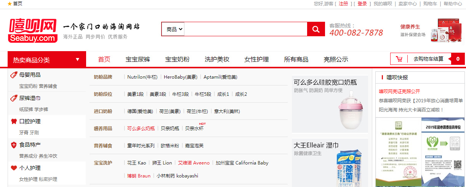Click the 注册 link

tap(343, 4)
